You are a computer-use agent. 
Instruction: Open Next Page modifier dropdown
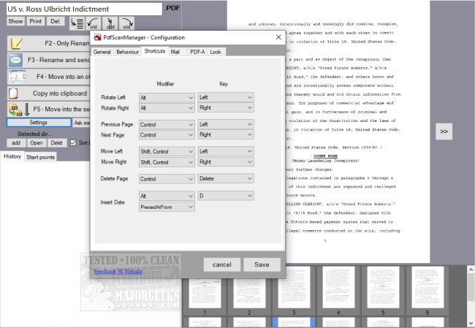(167, 135)
